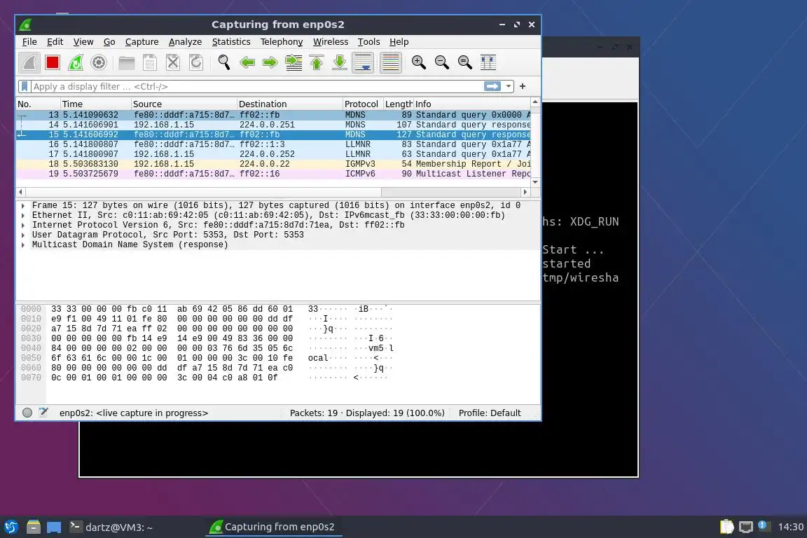Click the open capture file folder icon

pos(127,63)
